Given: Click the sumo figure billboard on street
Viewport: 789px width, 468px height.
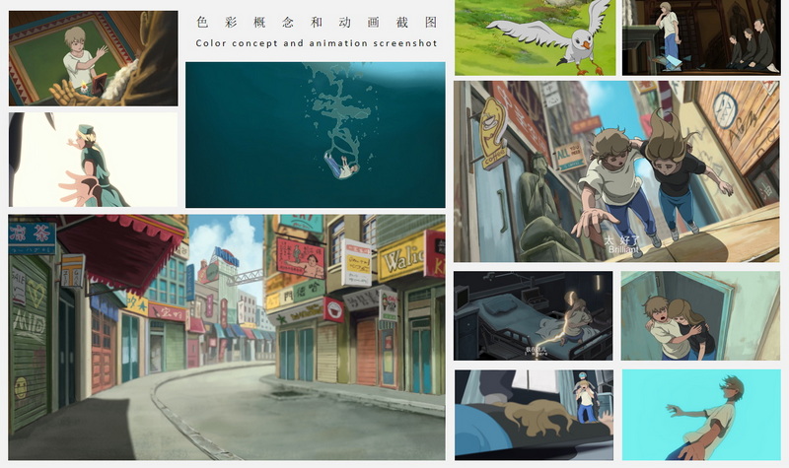Looking at the screenshot, I should pos(301,258).
